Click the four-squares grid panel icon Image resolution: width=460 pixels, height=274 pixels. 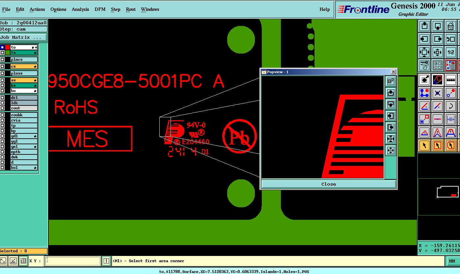click(x=437, y=65)
